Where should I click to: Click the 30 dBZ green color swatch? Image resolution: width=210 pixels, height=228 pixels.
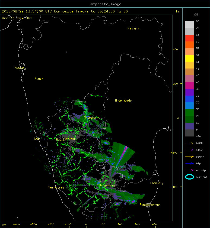click(x=189, y=113)
